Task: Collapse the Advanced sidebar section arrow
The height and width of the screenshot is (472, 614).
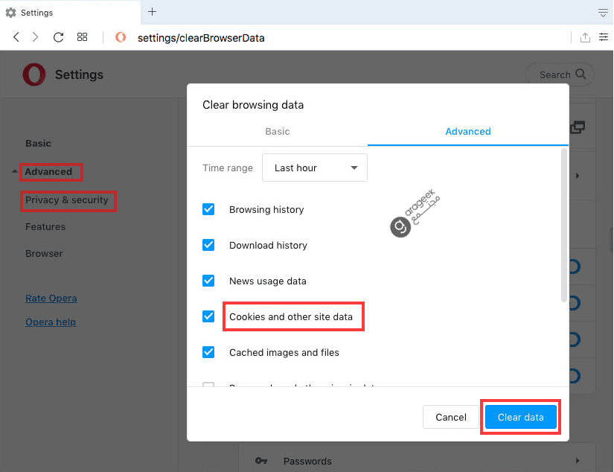Action: 14,171
